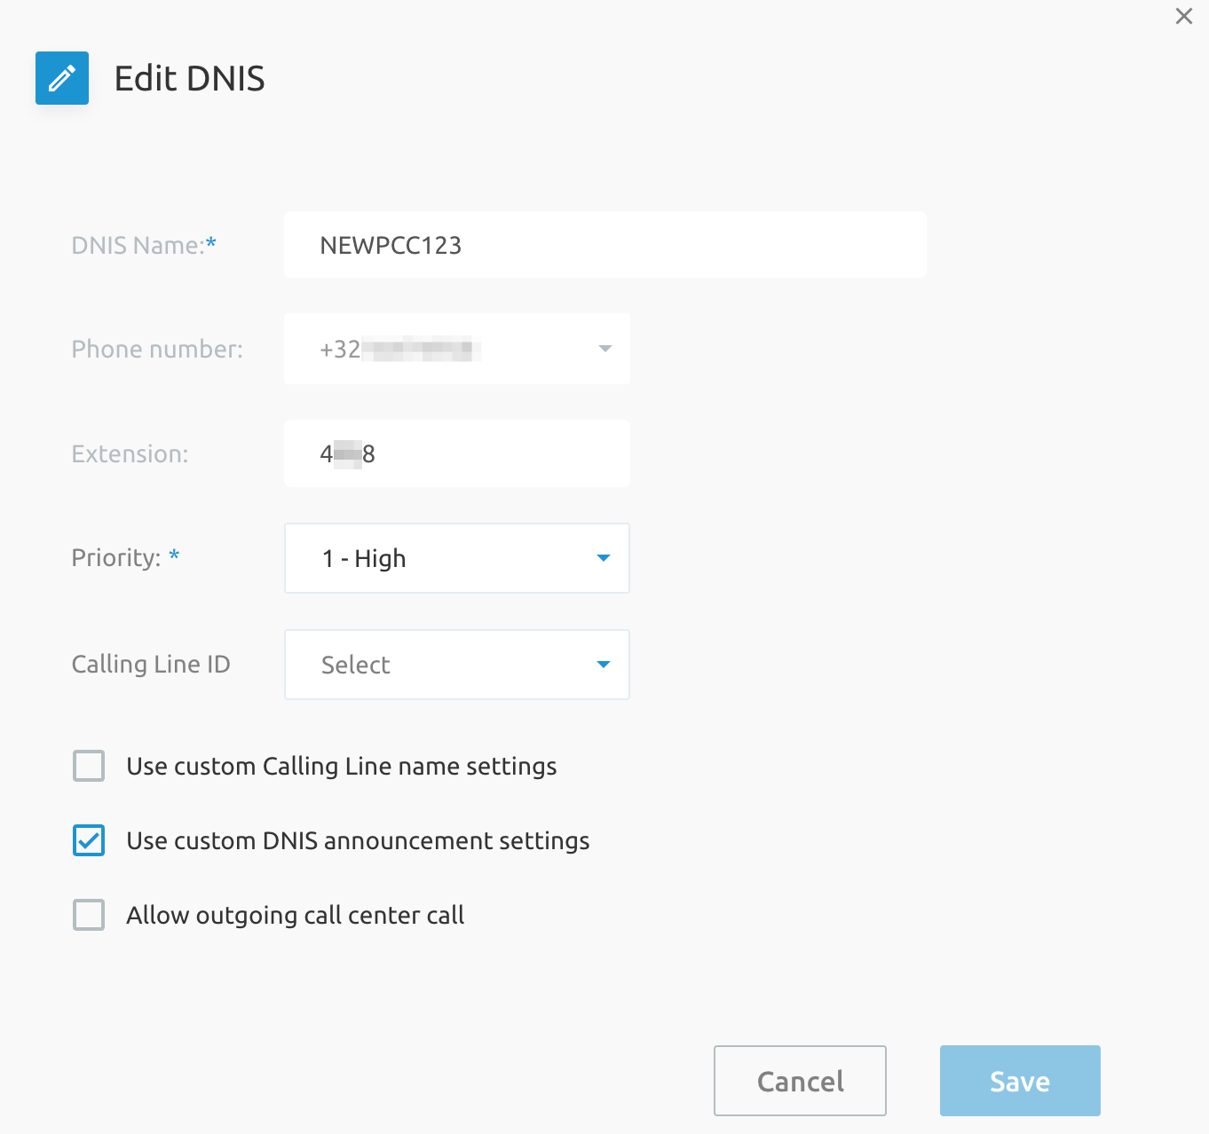Click the blue pencil edit icon
Screen dimensions: 1209x1134
62,78
